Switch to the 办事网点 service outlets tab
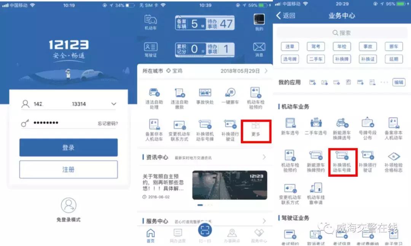The height and width of the screenshot is (246, 411). pyautogui.click(x=232, y=234)
